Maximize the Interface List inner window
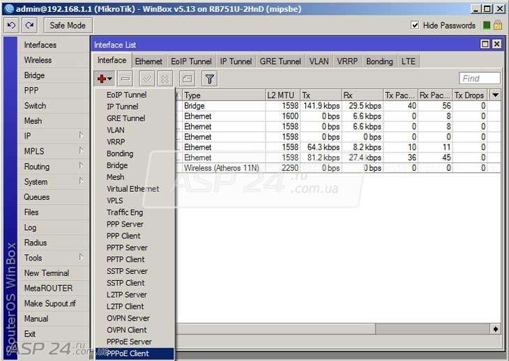This screenshot has width=509, height=361. coord(485,44)
